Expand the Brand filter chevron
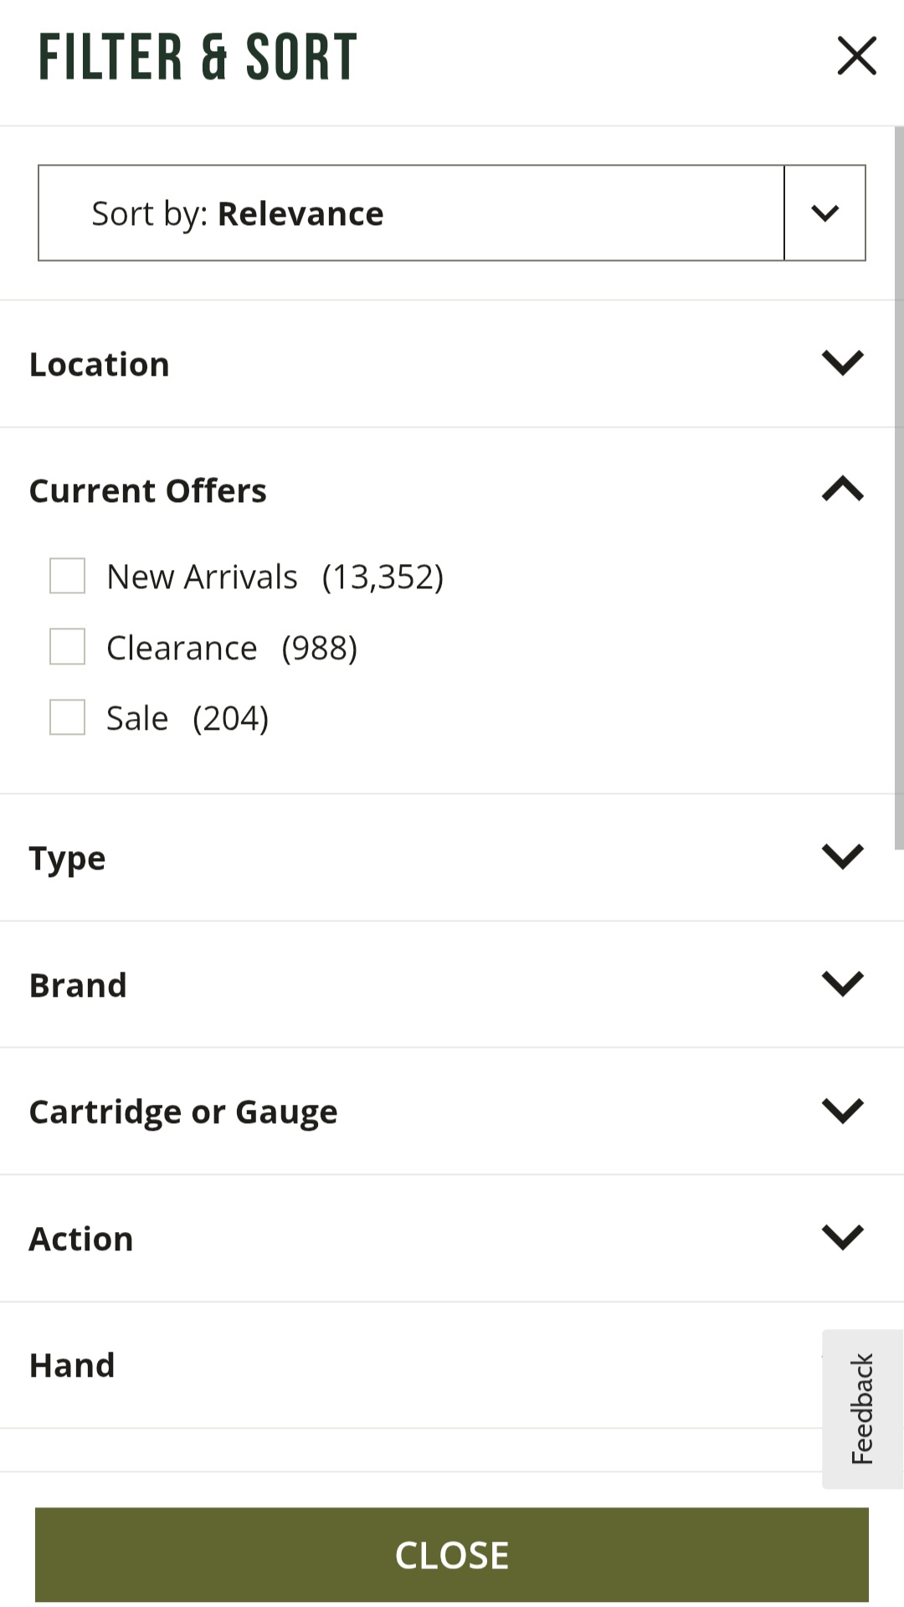The width and height of the screenshot is (904, 1607). pyautogui.click(x=842, y=983)
